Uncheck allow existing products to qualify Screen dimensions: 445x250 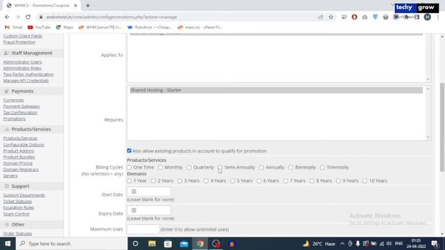pyautogui.click(x=129, y=151)
